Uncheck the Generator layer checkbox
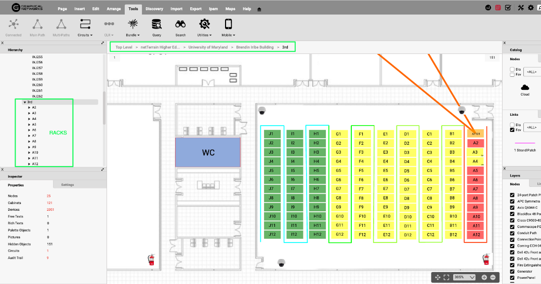This screenshot has width=541, height=284. [x=512, y=272]
